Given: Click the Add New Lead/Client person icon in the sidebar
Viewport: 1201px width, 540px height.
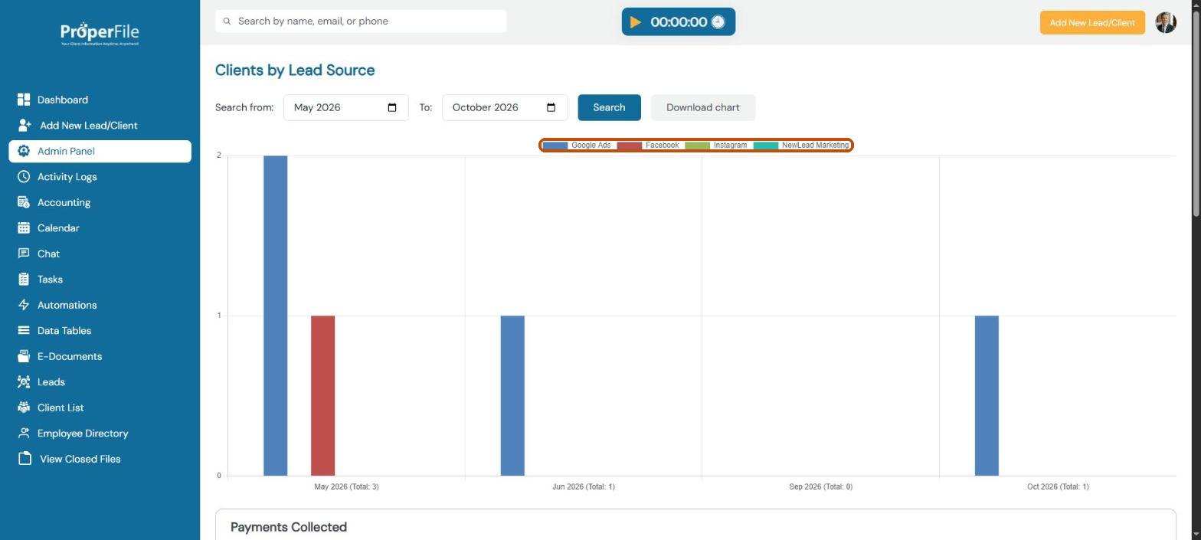Looking at the screenshot, I should pos(25,125).
